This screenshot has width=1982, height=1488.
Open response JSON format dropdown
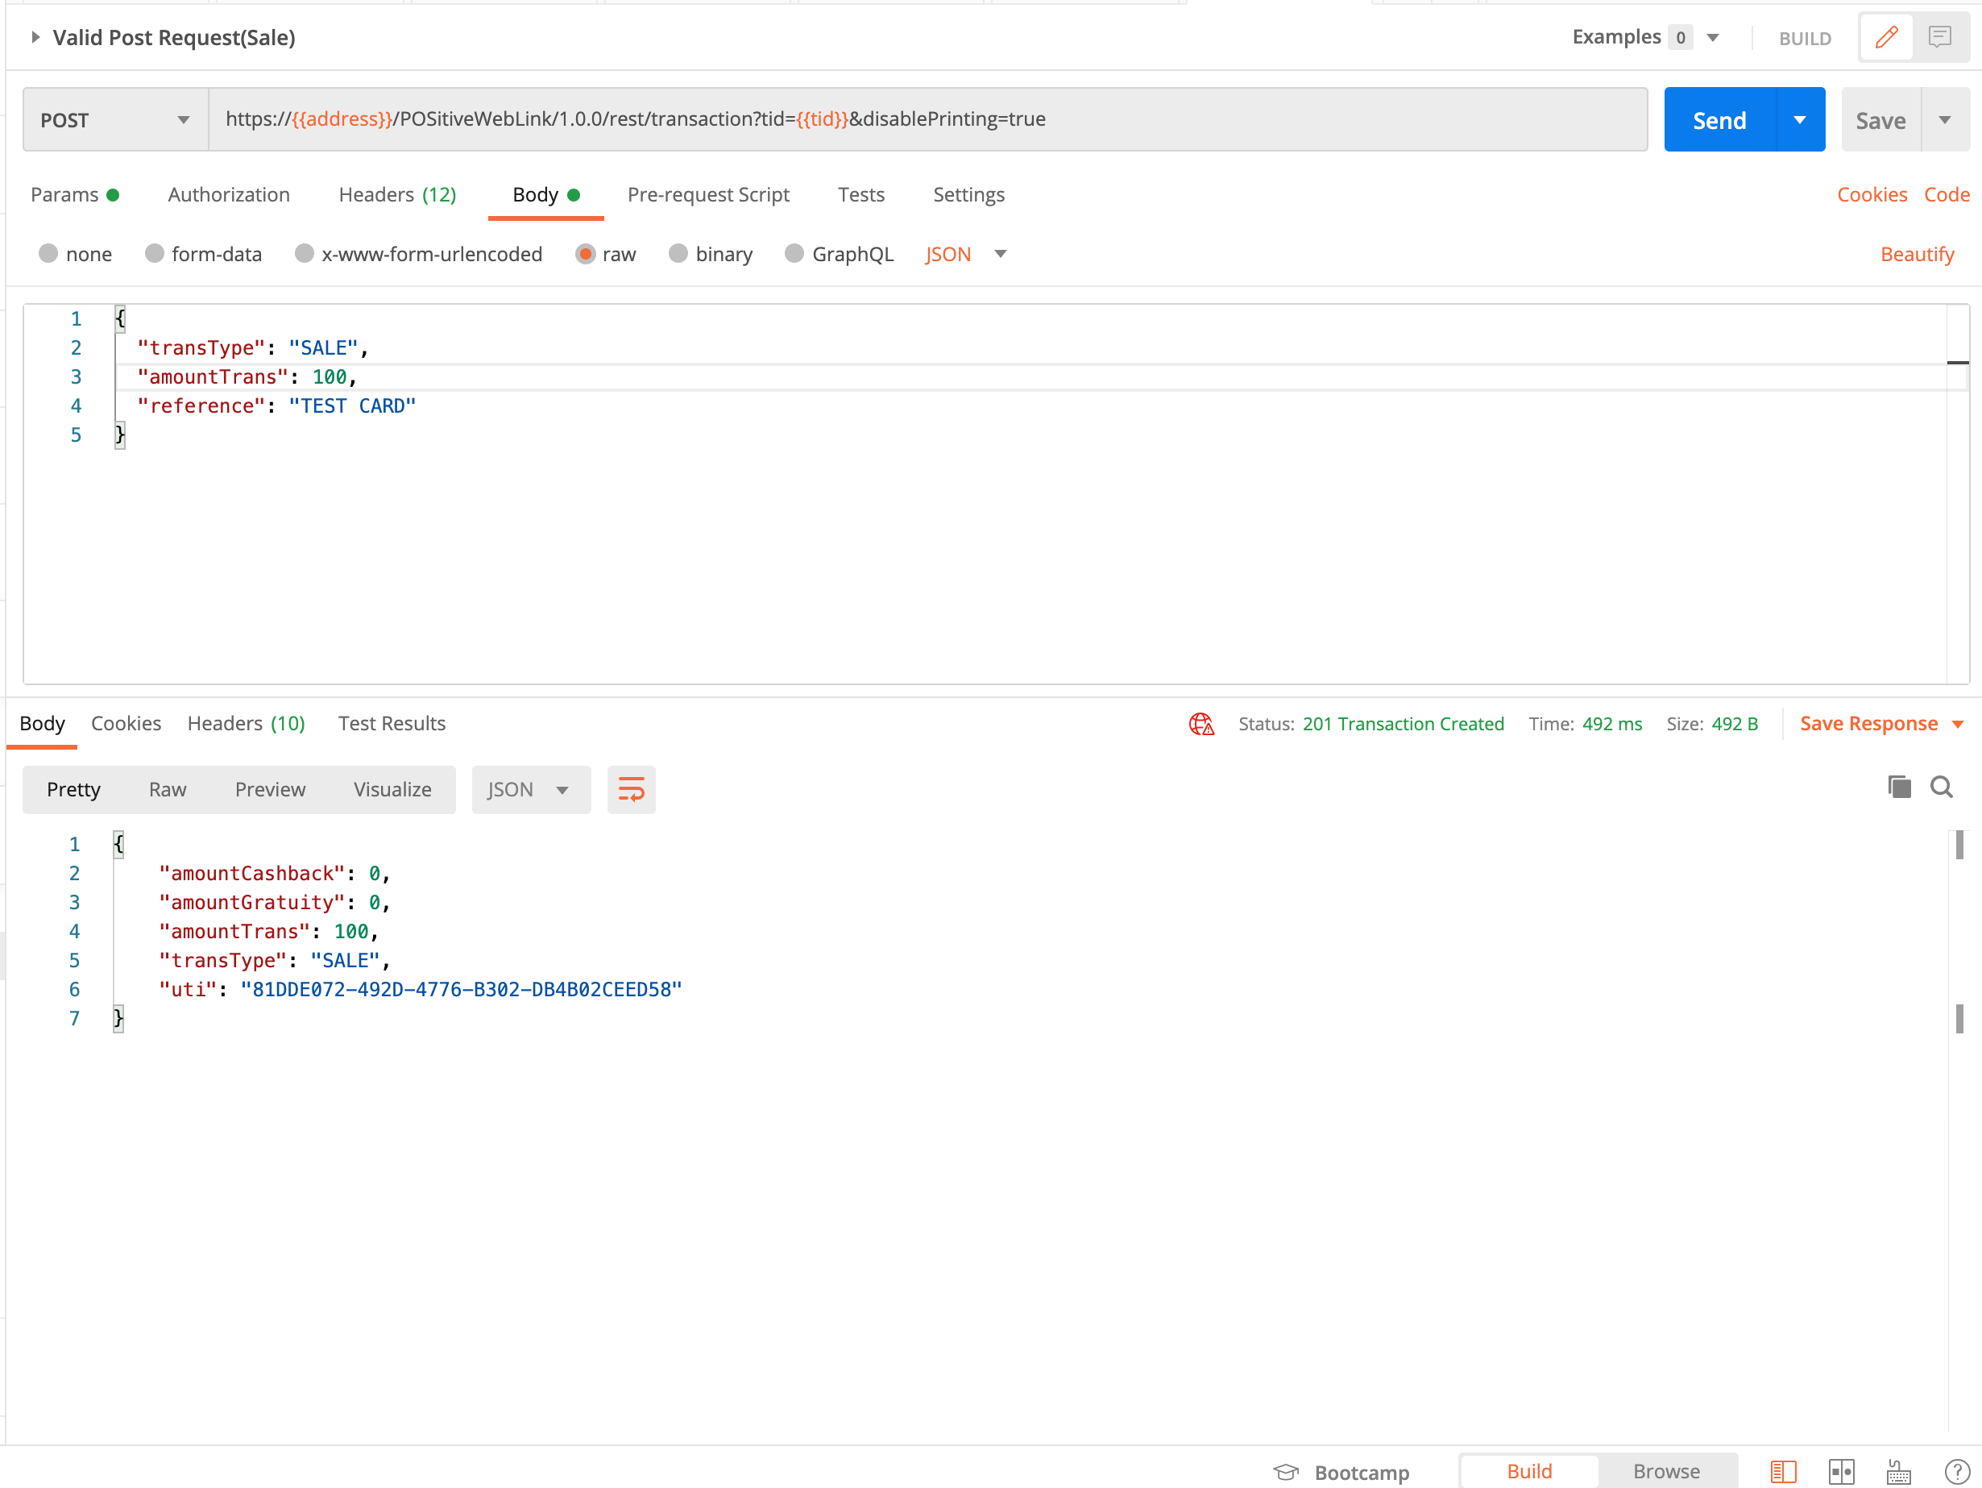point(530,790)
